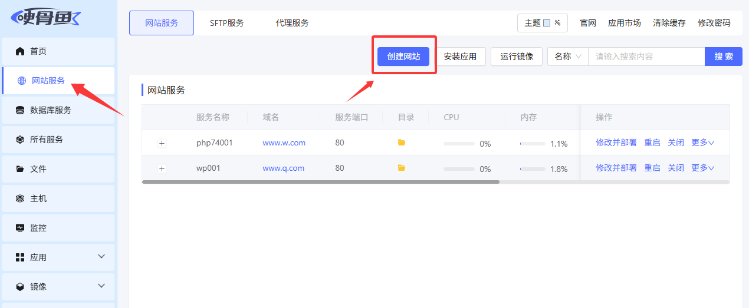
Task: Switch to the SFTP服务 tab
Action: [226, 23]
